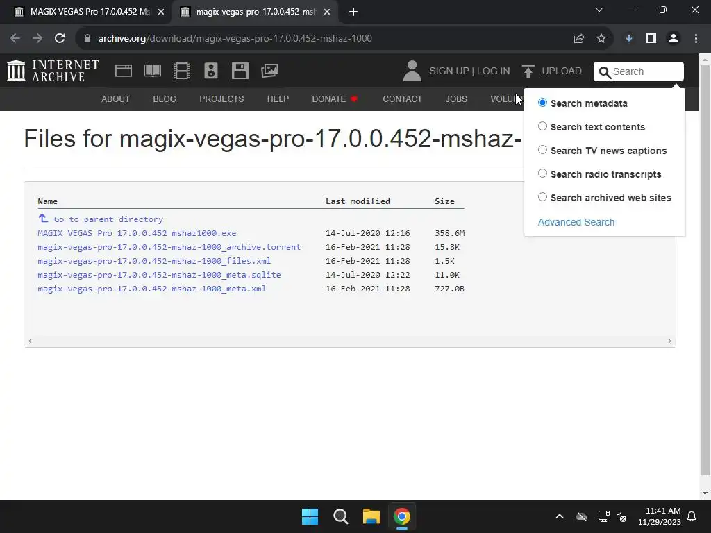Screen dimensions: 711x533
Task: Click the page vertical scrollbar down arrow
Action: point(705,494)
